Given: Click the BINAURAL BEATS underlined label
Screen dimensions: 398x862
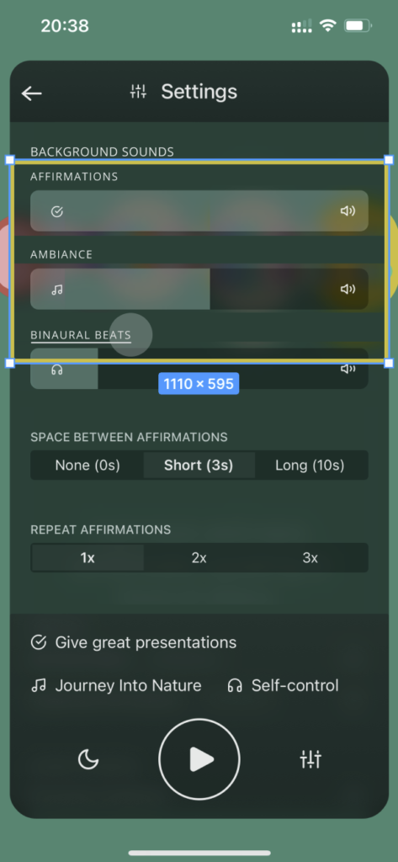Looking at the screenshot, I should [x=81, y=335].
